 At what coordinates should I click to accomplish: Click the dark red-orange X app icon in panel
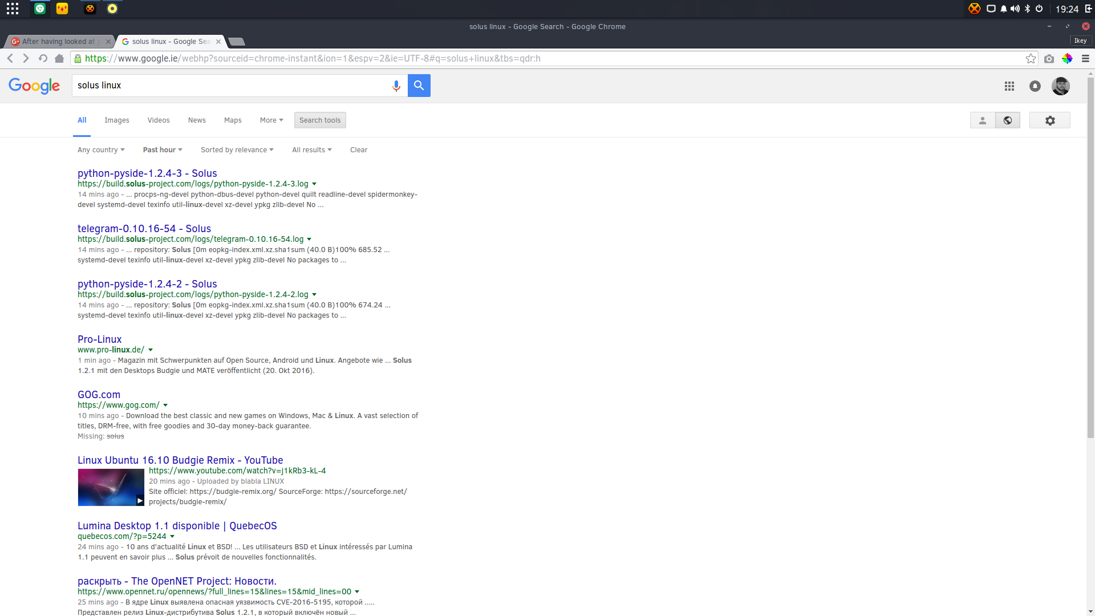[90, 9]
